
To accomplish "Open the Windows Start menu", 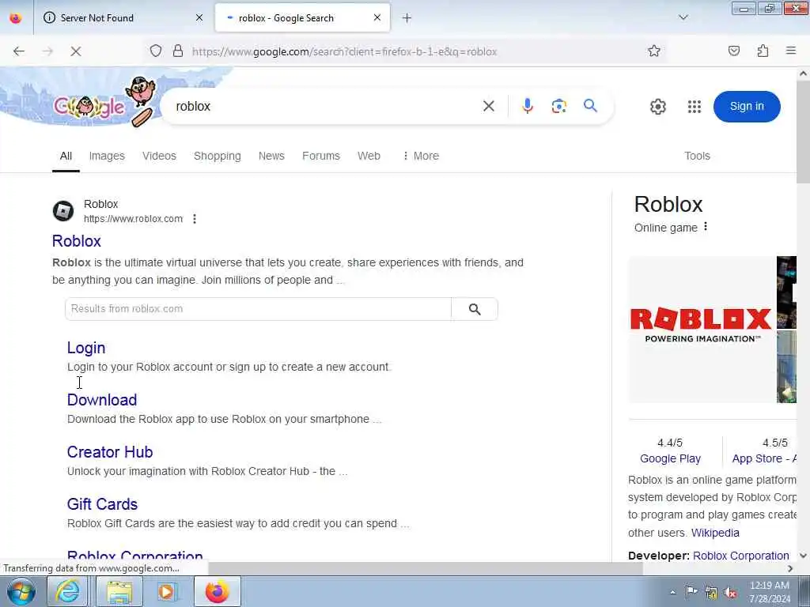I will point(21,591).
